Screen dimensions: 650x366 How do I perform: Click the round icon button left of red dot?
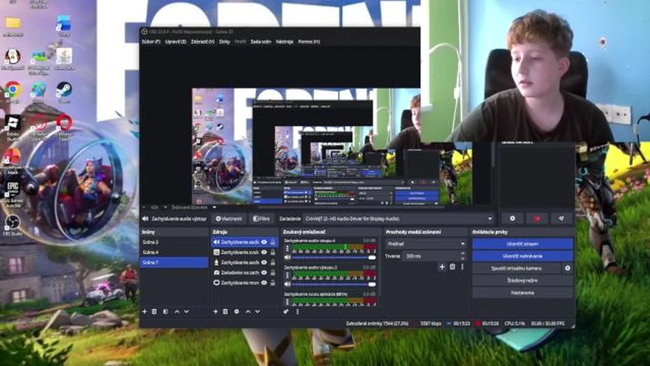click(512, 219)
